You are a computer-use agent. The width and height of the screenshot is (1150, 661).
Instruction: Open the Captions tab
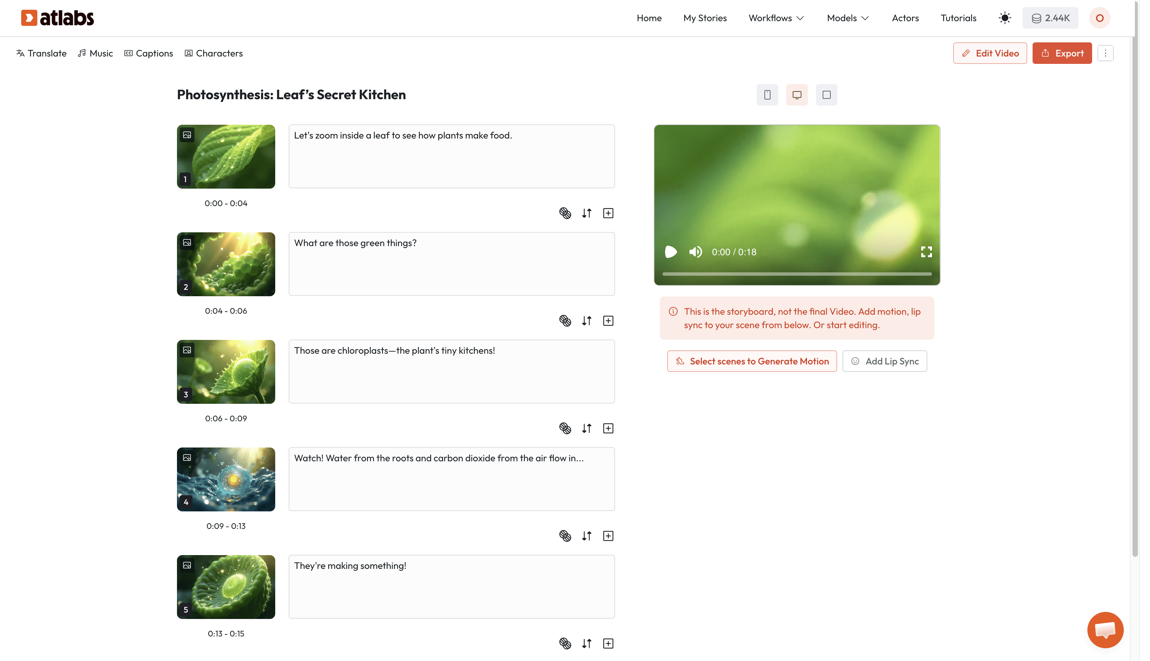148,53
